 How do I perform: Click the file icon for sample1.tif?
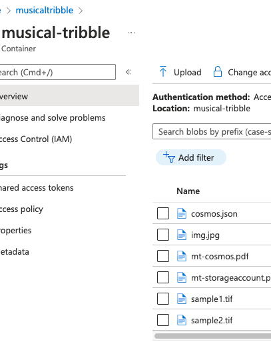182,299
